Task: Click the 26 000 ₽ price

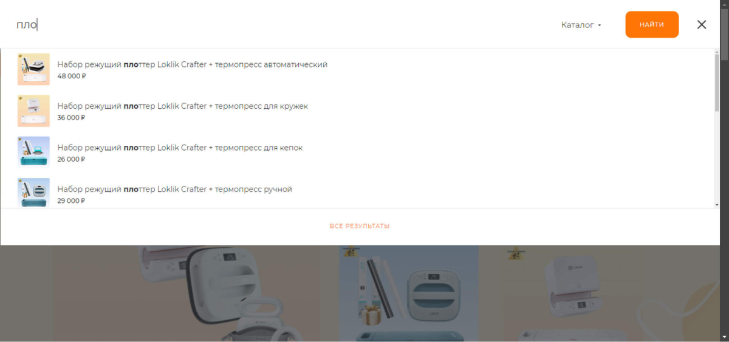Action: point(71,159)
